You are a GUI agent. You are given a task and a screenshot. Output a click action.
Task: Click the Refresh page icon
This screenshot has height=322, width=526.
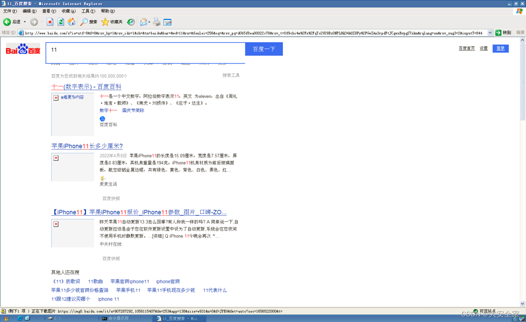click(60, 23)
